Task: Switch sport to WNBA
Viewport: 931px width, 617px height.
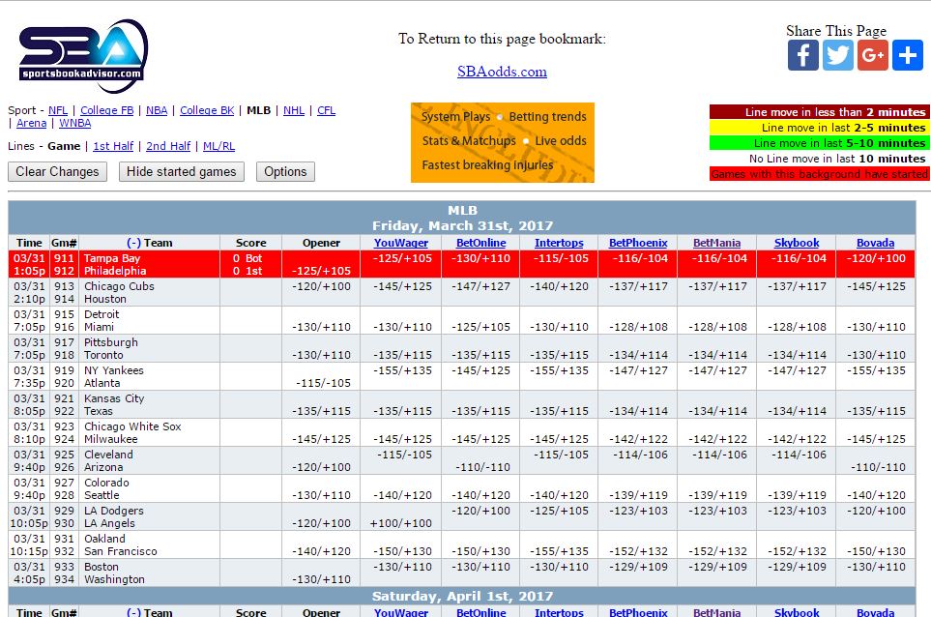Action: point(74,123)
